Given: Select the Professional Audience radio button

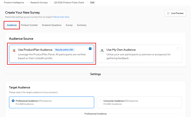Looking at the screenshot, I should pos(13,101).
